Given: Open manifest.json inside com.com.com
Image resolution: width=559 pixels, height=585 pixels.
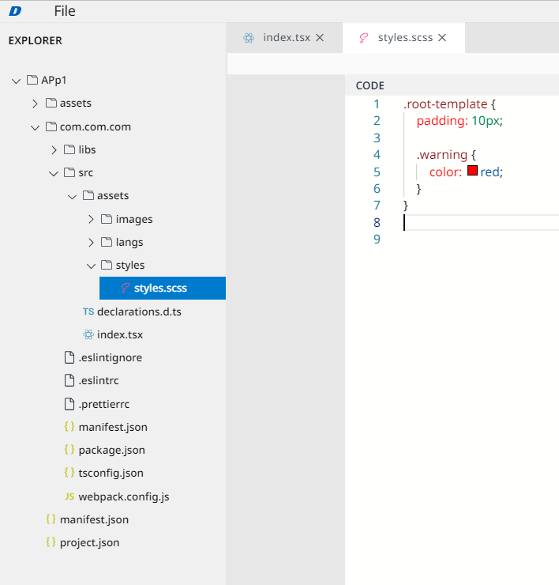Looking at the screenshot, I should coord(113,427).
